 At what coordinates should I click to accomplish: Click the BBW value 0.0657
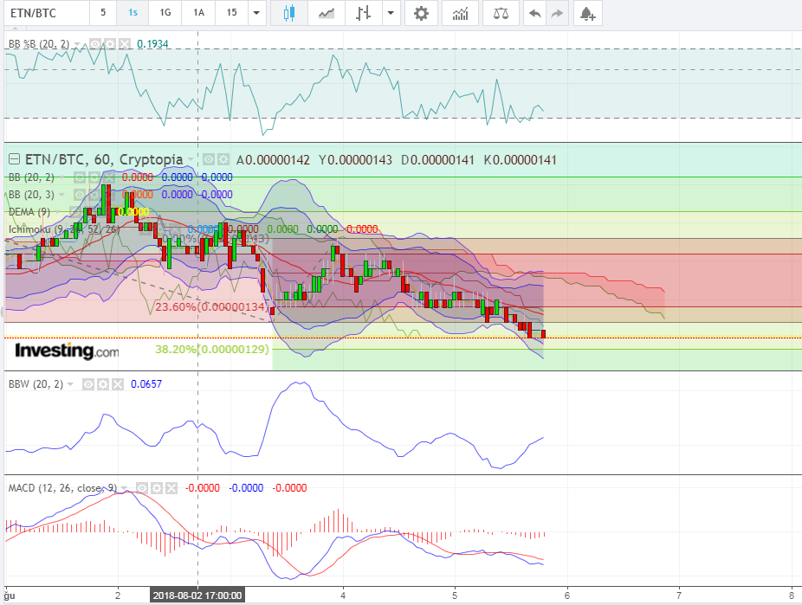(146, 383)
